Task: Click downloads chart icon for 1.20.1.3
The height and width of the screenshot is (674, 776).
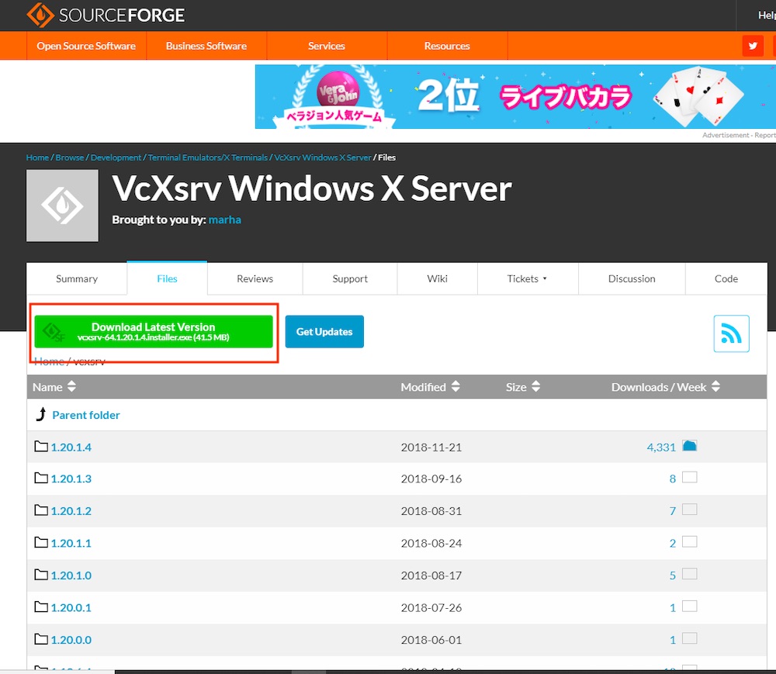Action: click(x=689, y=478)
